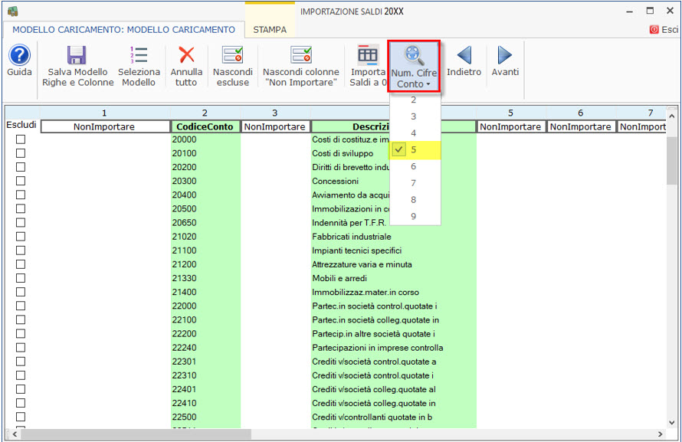Screen dimensions: 682x442
Task: Click the Annulla tutto red X
Action: 186,55
